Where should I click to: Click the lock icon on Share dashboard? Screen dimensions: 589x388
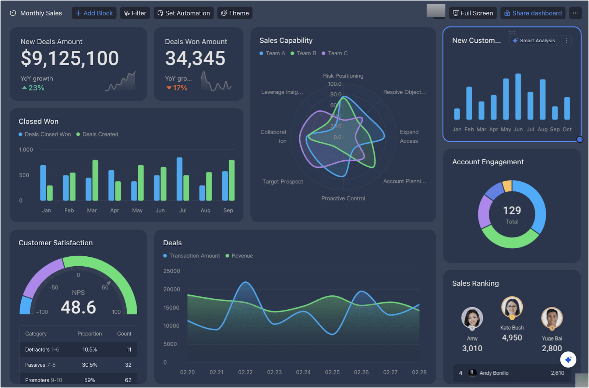(x=507, y=13)
